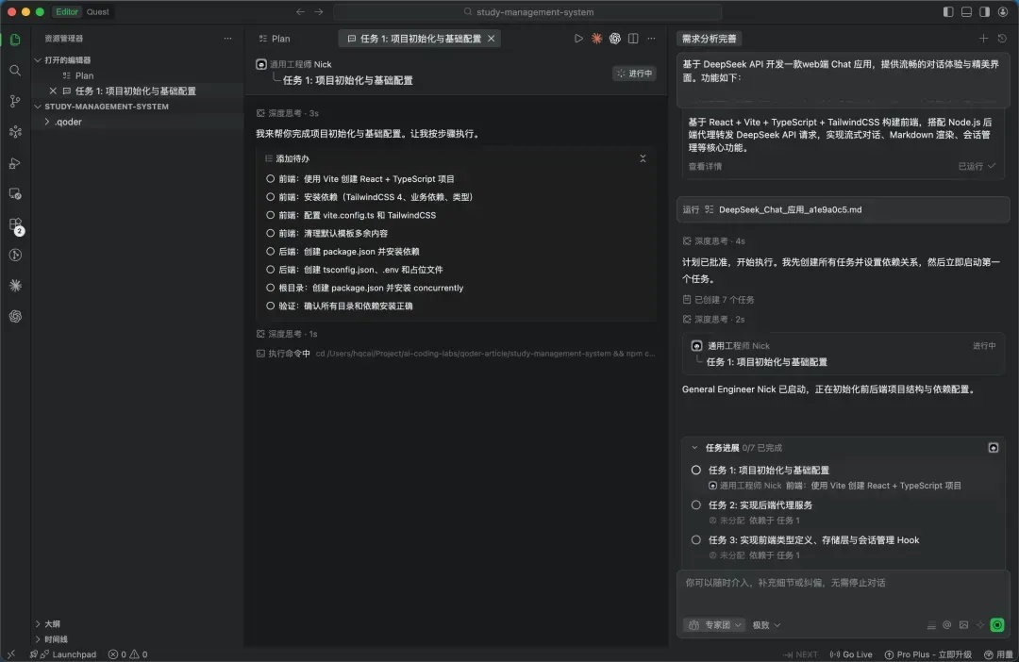This screenshot has width=1019, height=662.
Task: Switch to the Plan tab
Action: click(274, 39)
